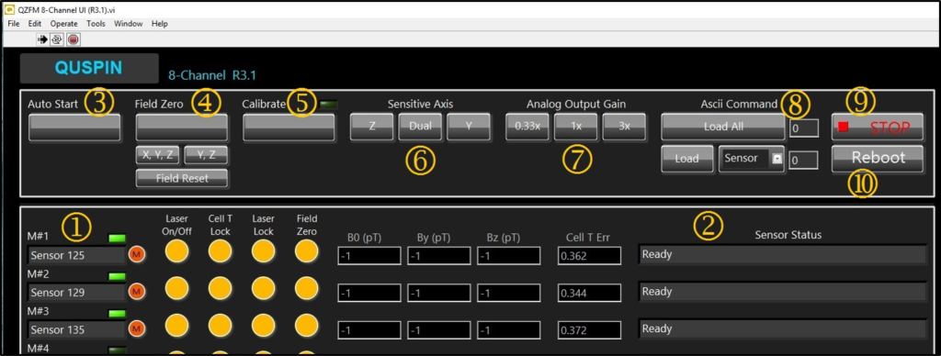Click Cell T Lock indicator for Sensor 129
This screenshot has height=356, width=941.
coord(221,288)
